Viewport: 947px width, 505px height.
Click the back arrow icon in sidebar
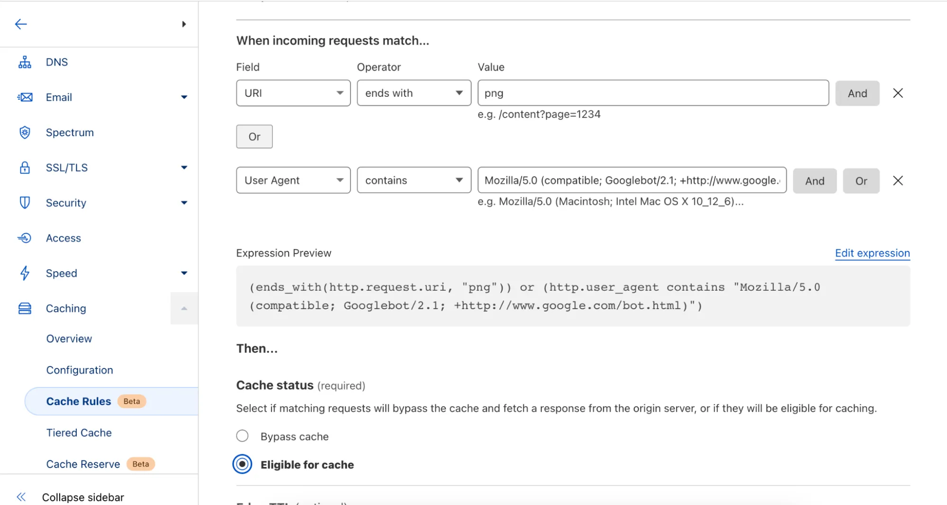(x=21, y=24)
